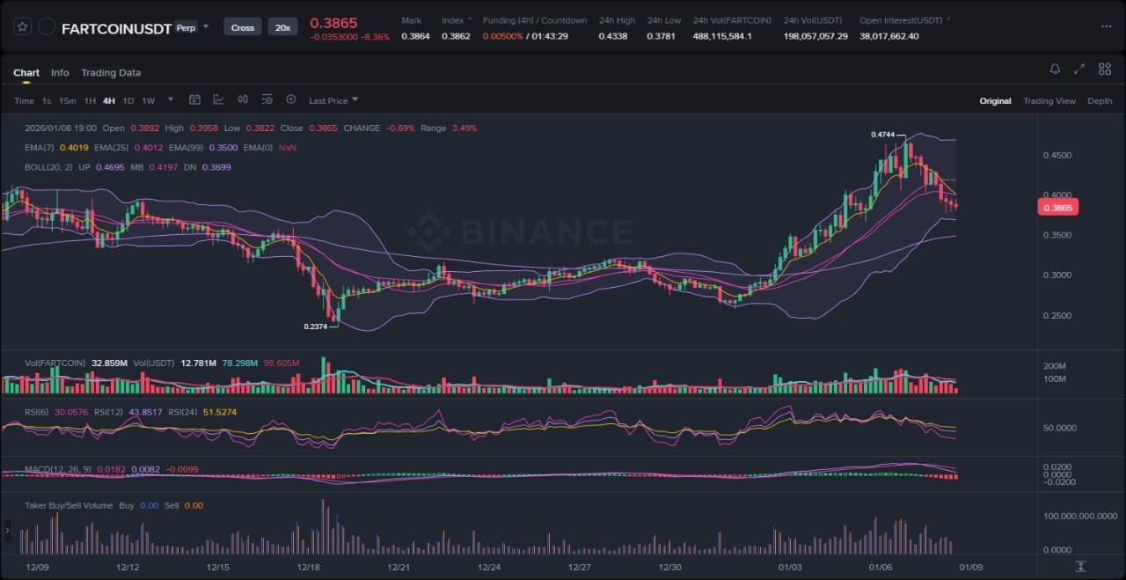Viewport: 1126px width, 580px height.
Task: Click the current price tag 0.3865 on axis
Action: [1058, 208]
